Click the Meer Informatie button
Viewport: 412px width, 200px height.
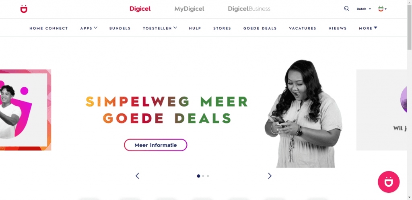(x=156, y=145)
